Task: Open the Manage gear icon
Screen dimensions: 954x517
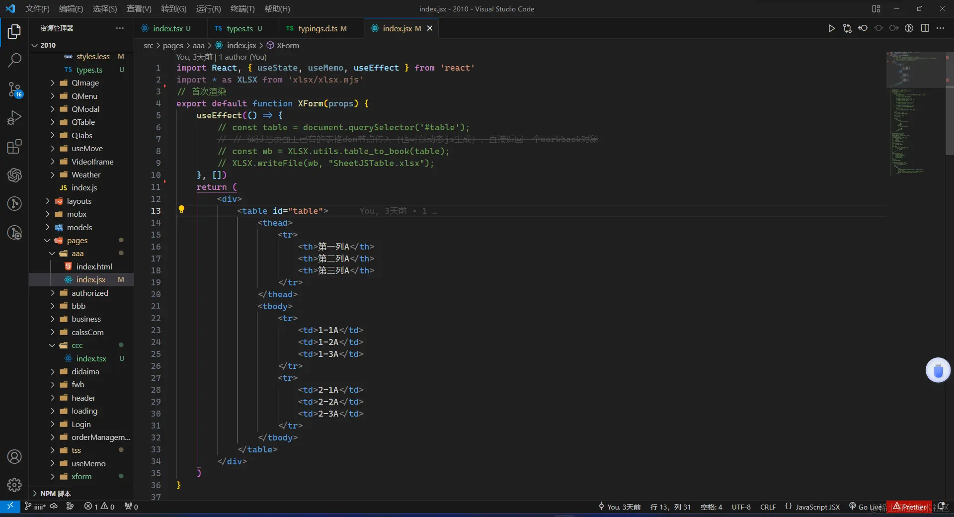Action: [14, 485]
